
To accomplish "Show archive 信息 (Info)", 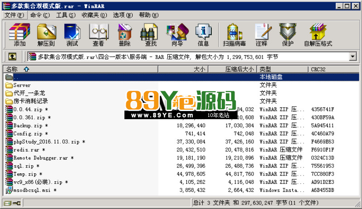I will tap(203, 35).
